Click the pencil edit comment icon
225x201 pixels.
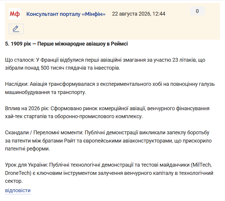coord(16,29)
